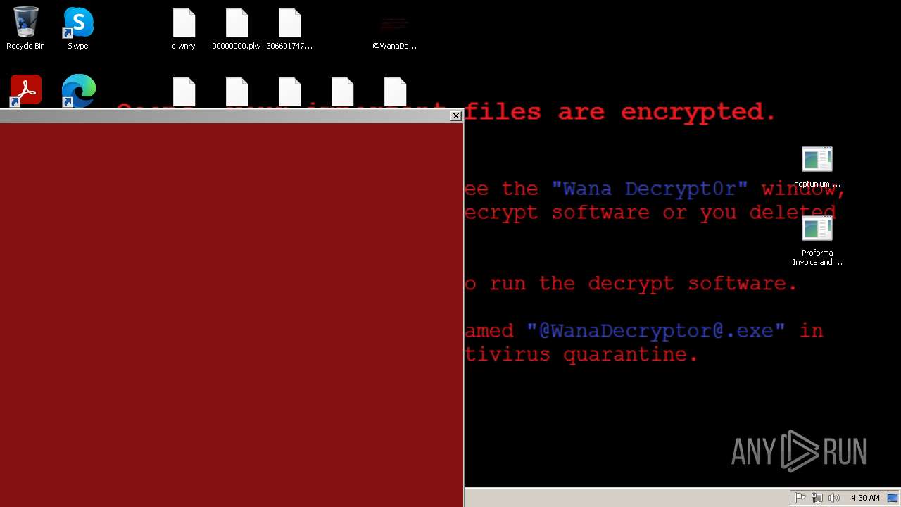Open the network tray icon
901x507 pixels.
click(817, 498)
